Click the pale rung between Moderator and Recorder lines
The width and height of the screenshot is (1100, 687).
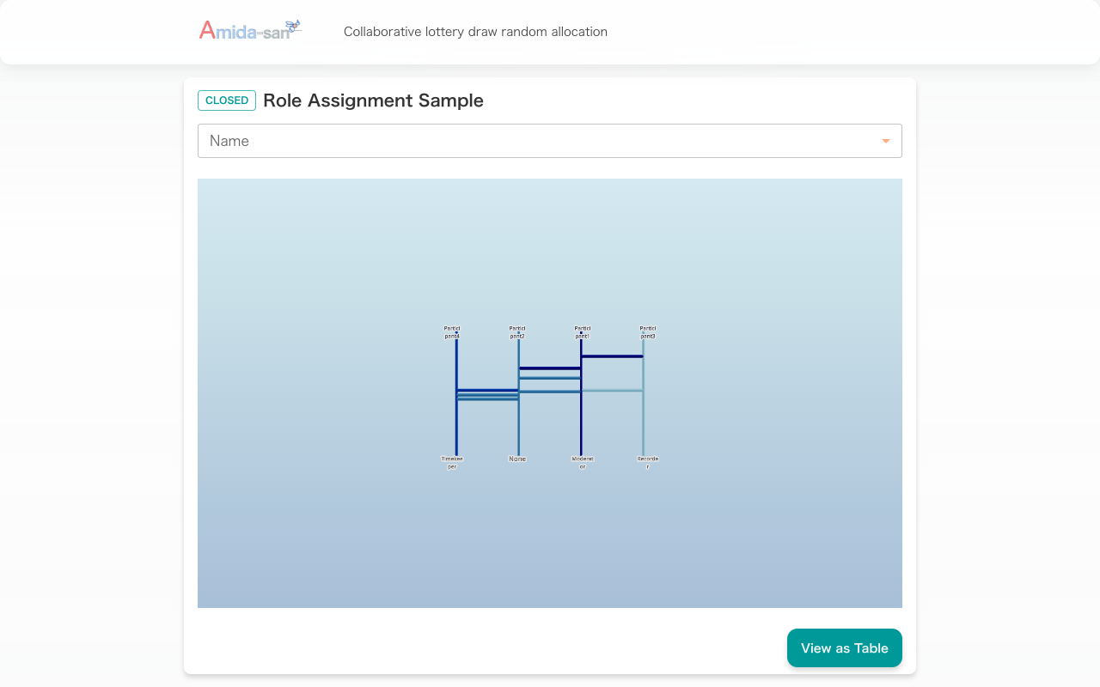tap(612, 391)
